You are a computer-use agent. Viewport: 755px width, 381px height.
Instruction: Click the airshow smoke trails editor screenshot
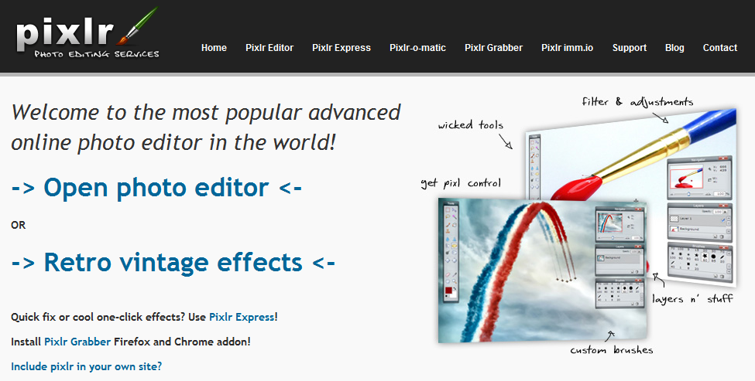coord(542,271)
